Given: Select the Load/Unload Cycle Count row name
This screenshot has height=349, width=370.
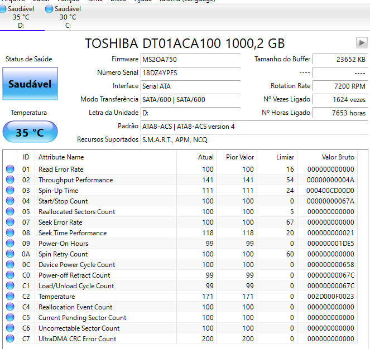Looking at the screenshot, I should pyautogui.click(x=76, y=286).
